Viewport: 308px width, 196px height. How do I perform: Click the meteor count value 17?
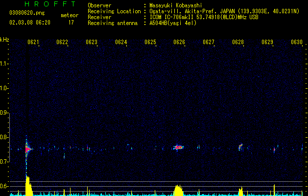[71, 23]
